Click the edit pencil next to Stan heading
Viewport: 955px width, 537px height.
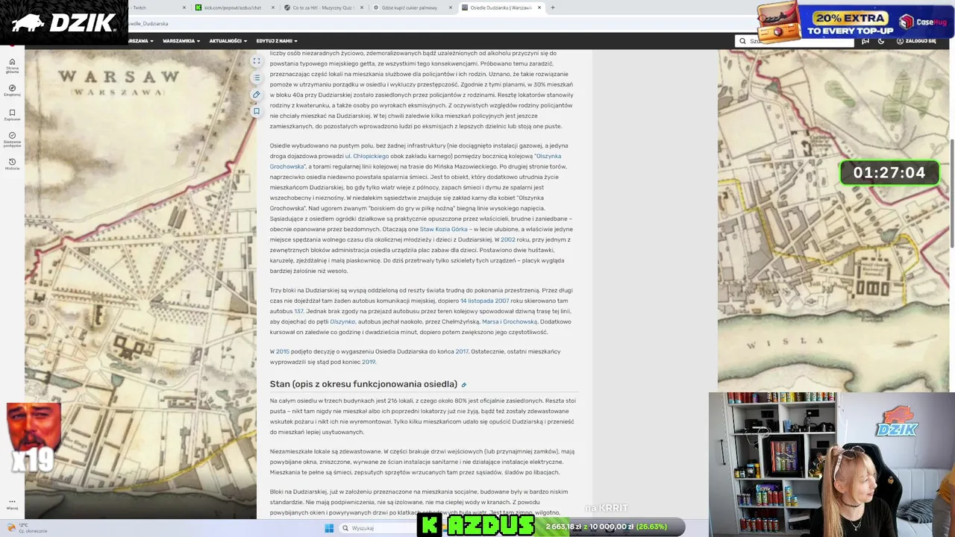463,385
